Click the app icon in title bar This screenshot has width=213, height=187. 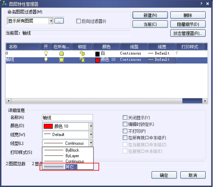pos(5,4)
